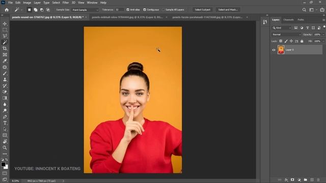Open the Sample Size dropdown

(x=85, y=10)
